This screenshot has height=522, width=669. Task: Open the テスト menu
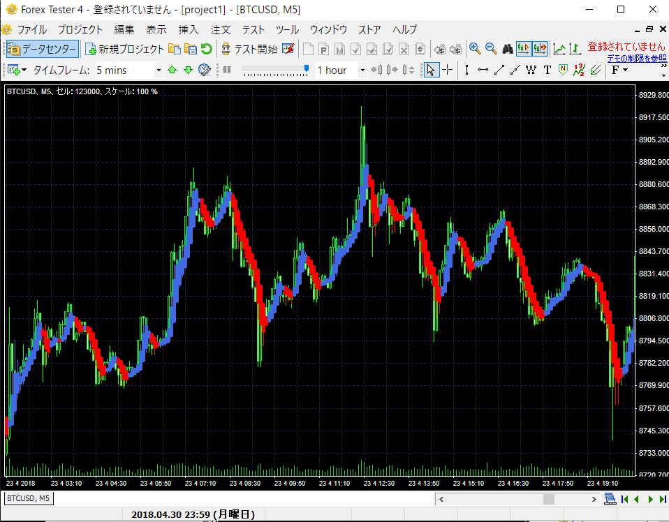[x=253, y=29]
